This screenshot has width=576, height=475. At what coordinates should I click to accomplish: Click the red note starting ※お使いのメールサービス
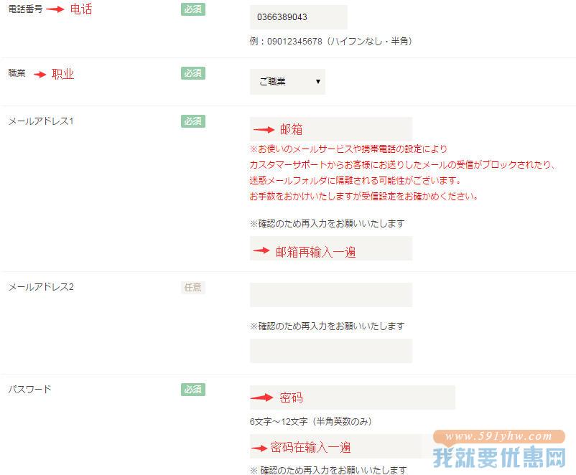(348, 149)
